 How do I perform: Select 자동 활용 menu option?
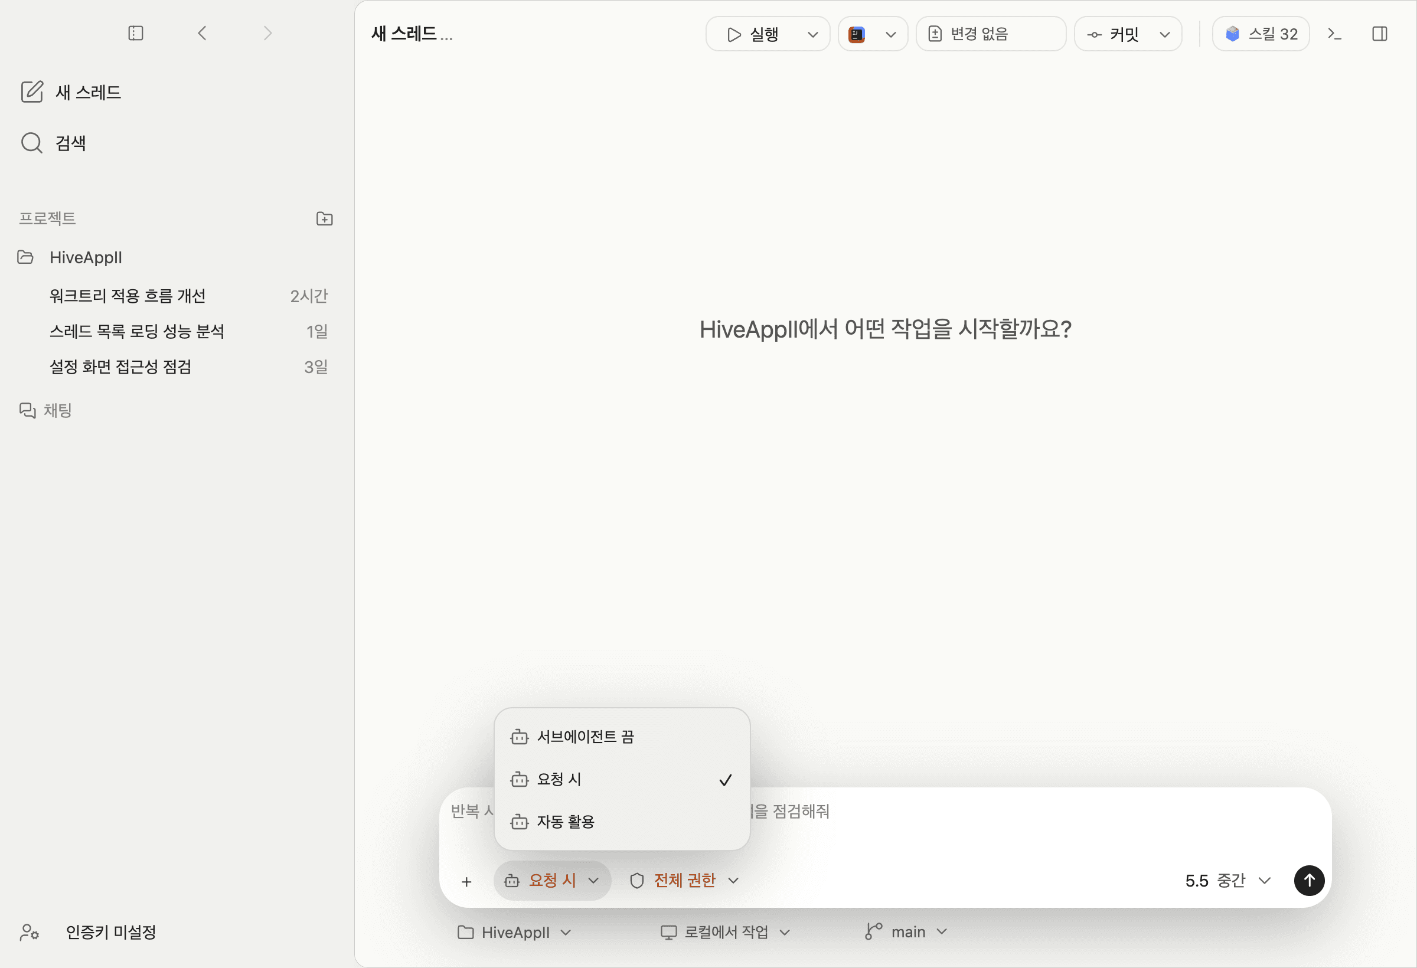622,822
